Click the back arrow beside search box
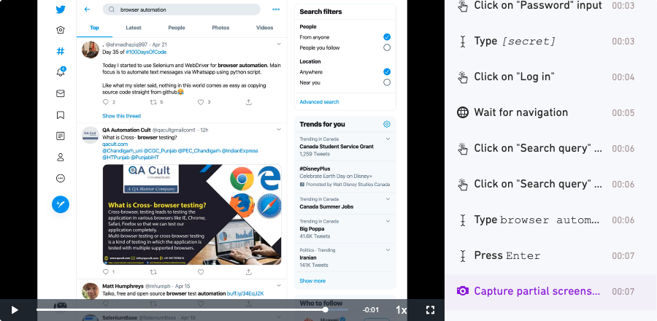The image size is (657, 321). pos(87,9)
